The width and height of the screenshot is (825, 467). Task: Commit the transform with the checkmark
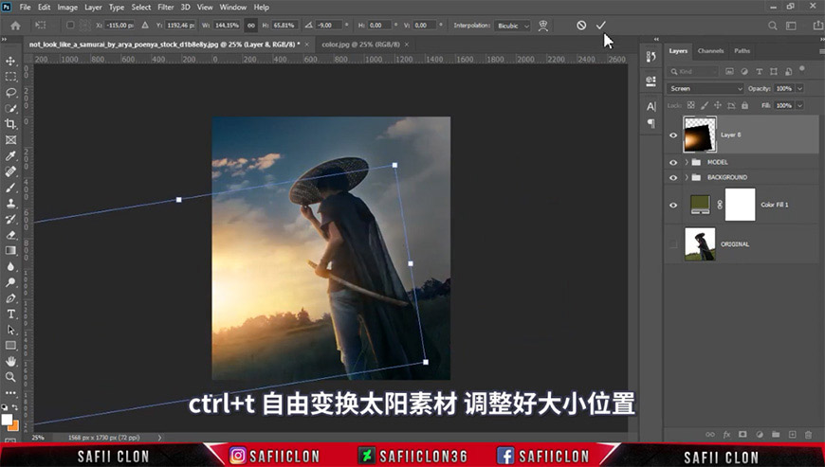[x=601, y=26]
